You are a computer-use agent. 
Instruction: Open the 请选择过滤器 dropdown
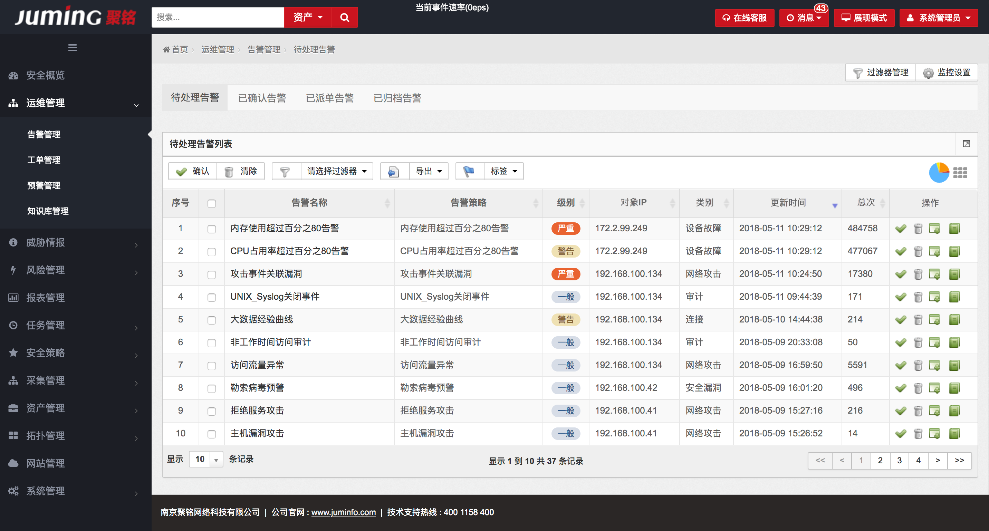pyautogui.click(x=336, y=171)
